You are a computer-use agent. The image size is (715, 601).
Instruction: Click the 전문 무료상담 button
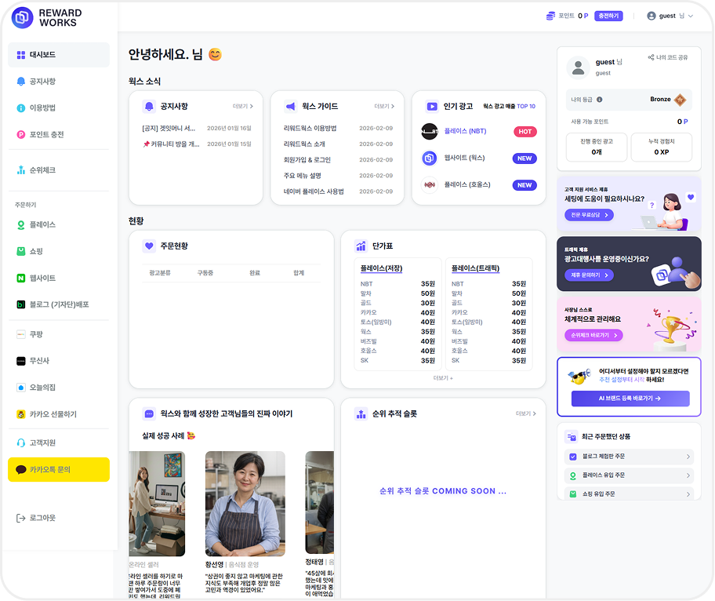(x=589, y=215)
